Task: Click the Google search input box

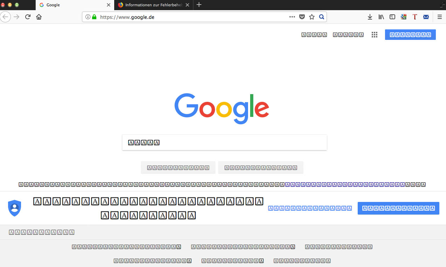Action: click(x=225, y=142)
